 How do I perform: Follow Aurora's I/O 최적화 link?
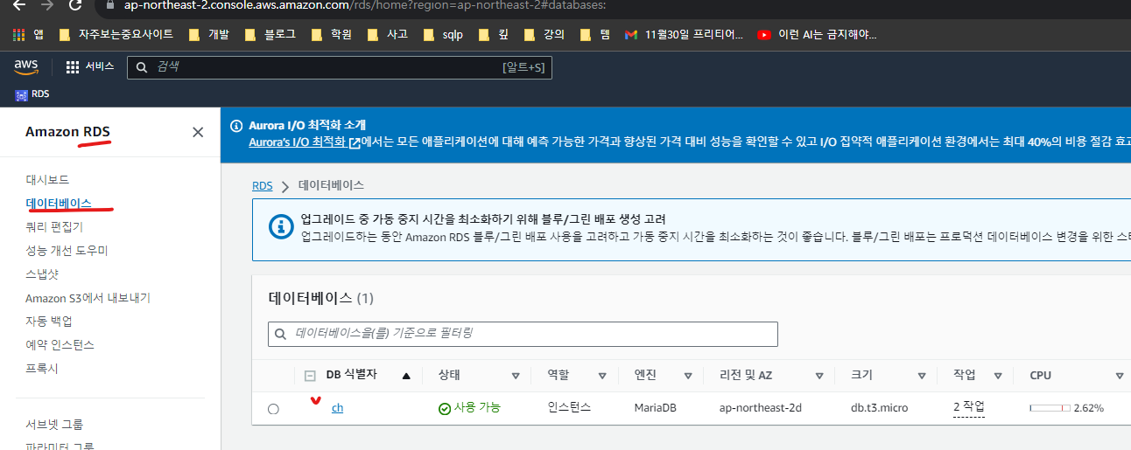click(304, 142)
